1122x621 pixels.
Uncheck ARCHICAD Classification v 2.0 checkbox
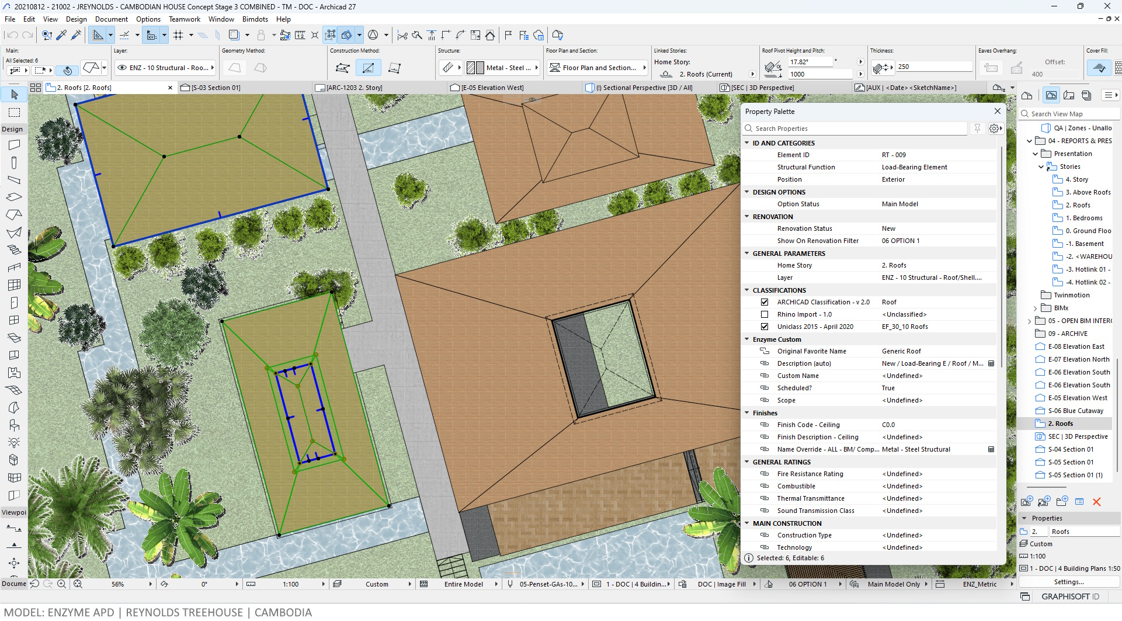point(765,302)
